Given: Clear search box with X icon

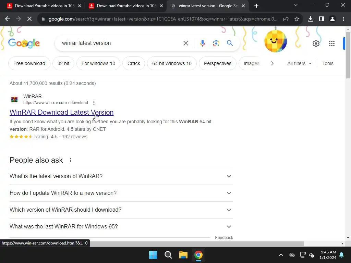Looking at the screenshot, I should [186, 43].
